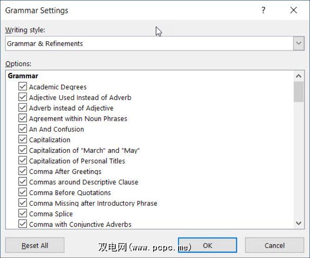
Task: Uncheck the Academic Degrees checkbox
Action: pos(23,87)
